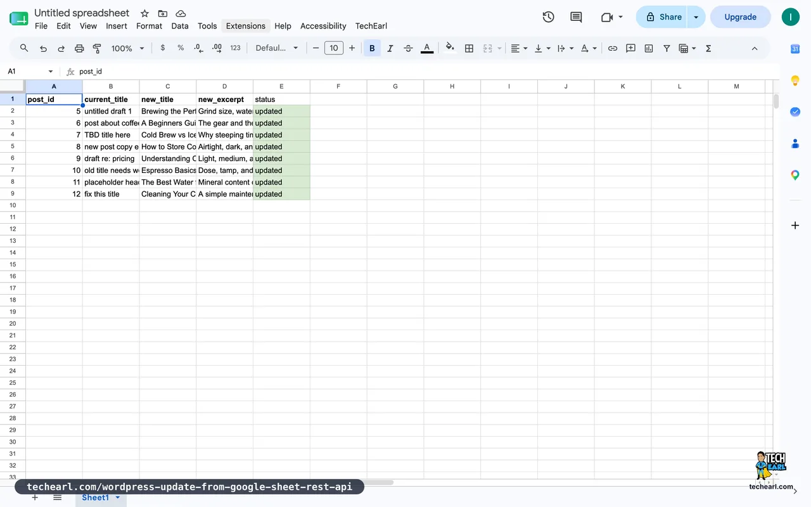The image size is (811, 507).
Task: Open Calendar in the side panel
Action: (x=795, y=49)
